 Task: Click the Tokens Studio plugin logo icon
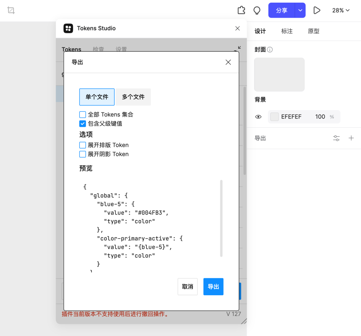pyautogui.click(x=68, y=28)
